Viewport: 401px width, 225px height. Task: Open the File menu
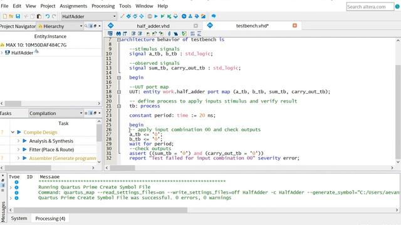click(x=4, y=6)
